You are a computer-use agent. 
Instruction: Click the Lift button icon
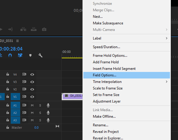pyautogui.click(x=23, y=29)
